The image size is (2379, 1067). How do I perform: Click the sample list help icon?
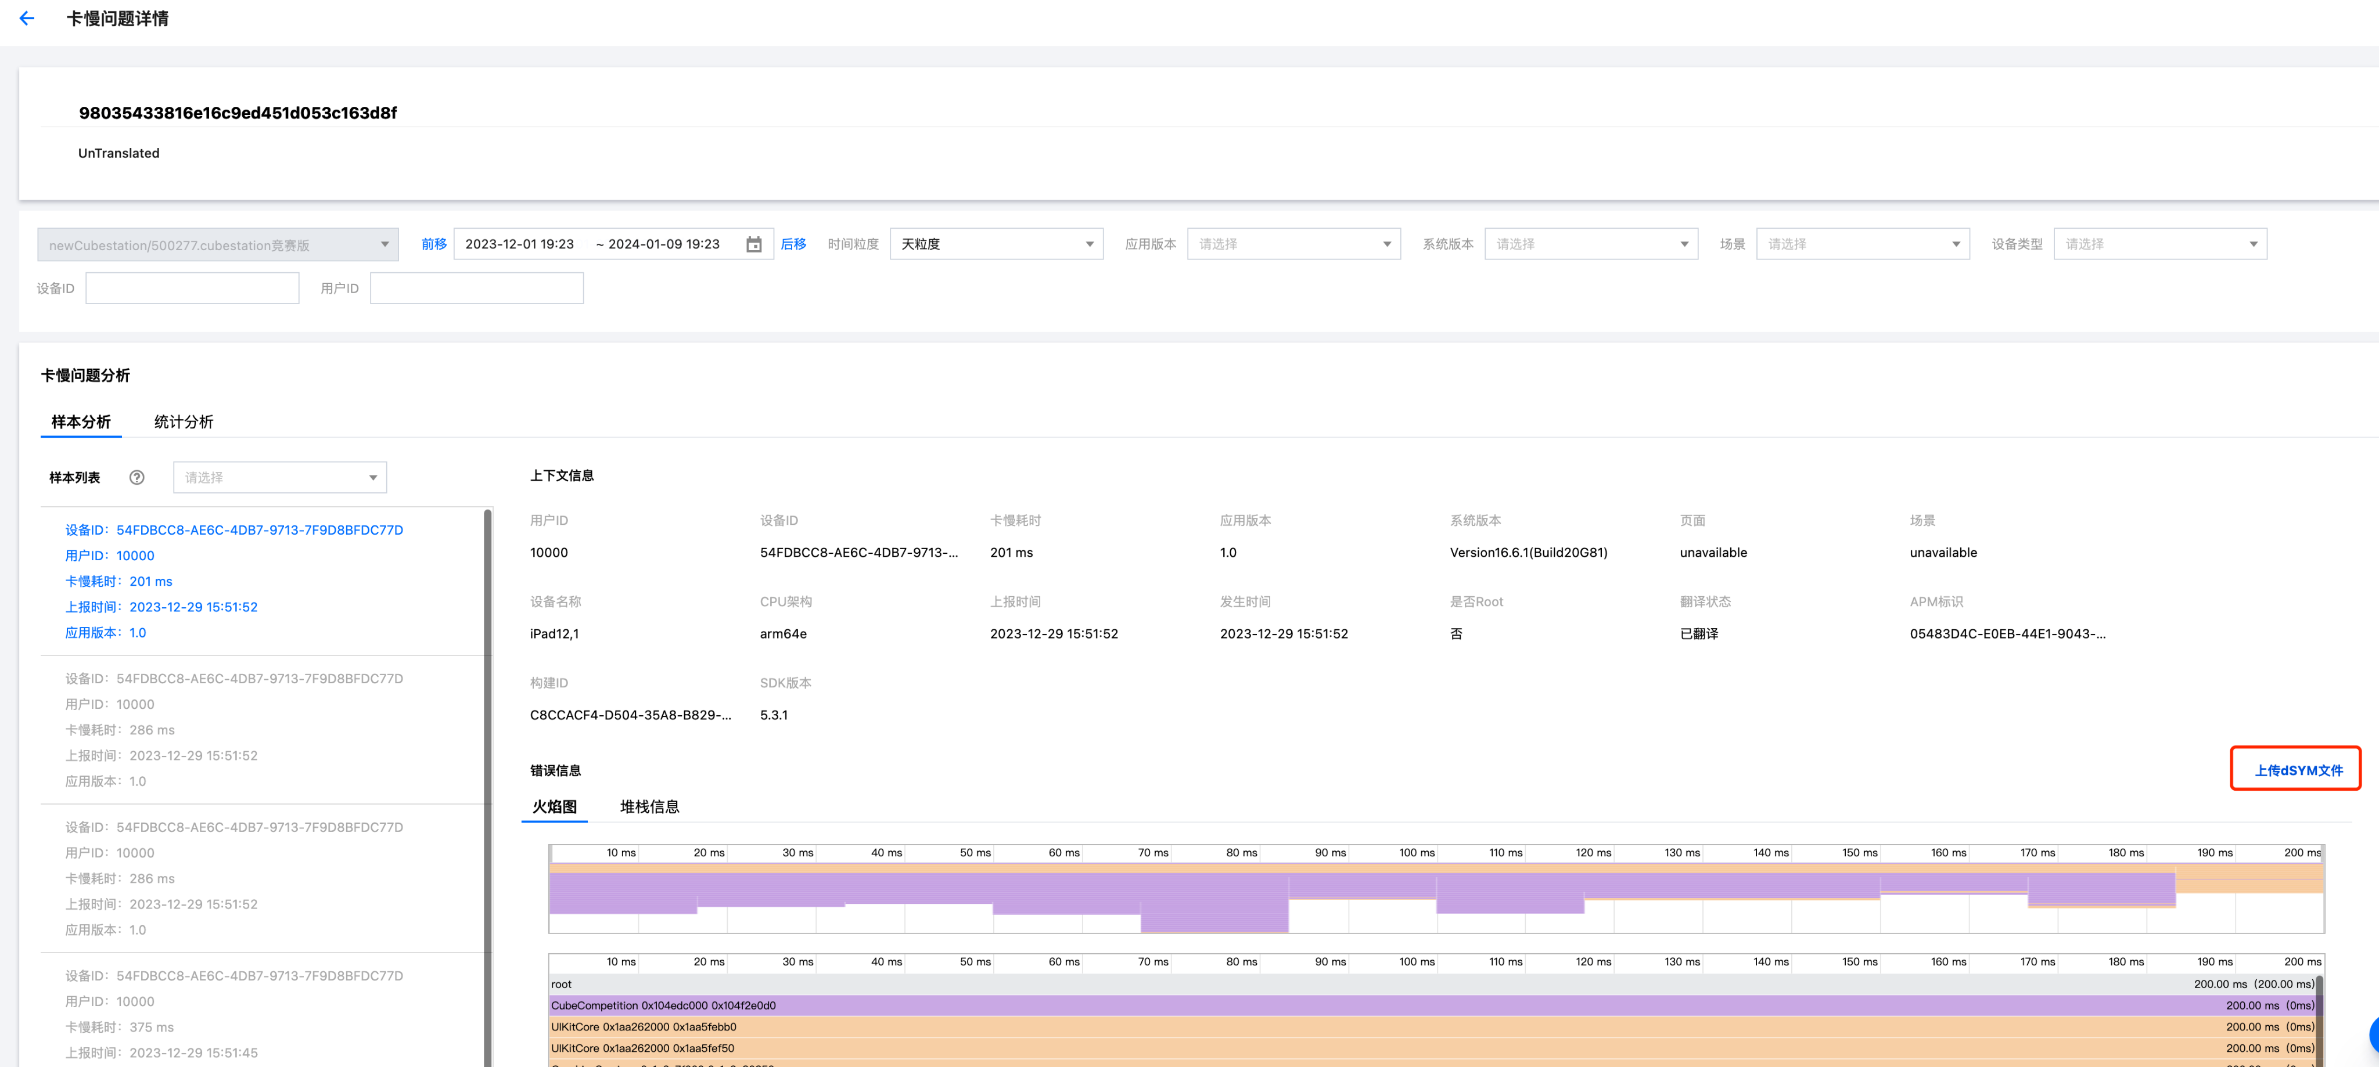click(136, 477)
